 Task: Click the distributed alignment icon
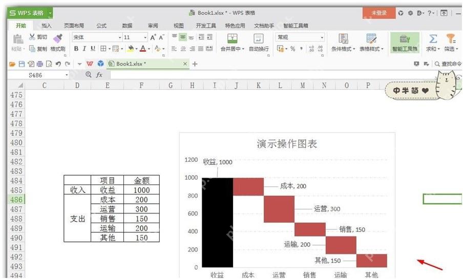(209, 49)
